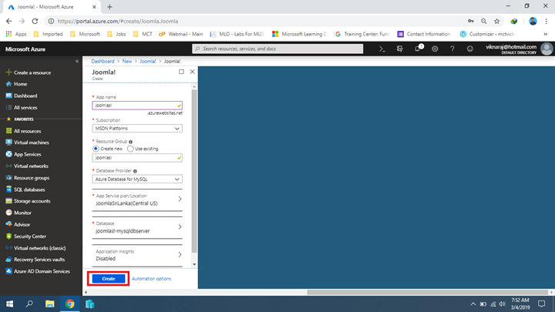This screenshot has height=312, width=555.
Task: Click Search resources, services, and docs
Action: click(x=277, y=49)
